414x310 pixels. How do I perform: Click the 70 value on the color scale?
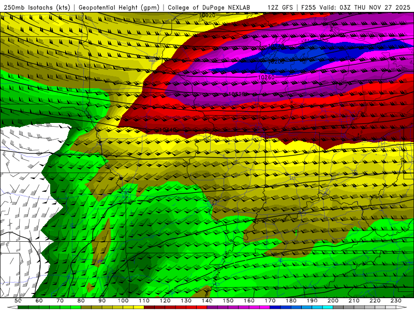(60, 301)
